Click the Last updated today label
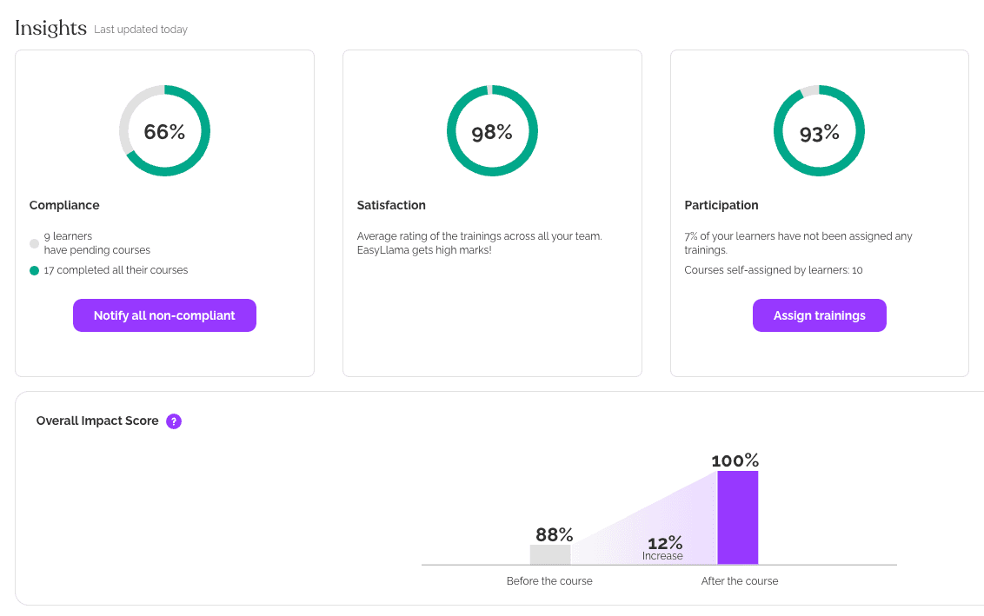Image resolution: width=984 pixels, height=616 pixels. (140, 29)
